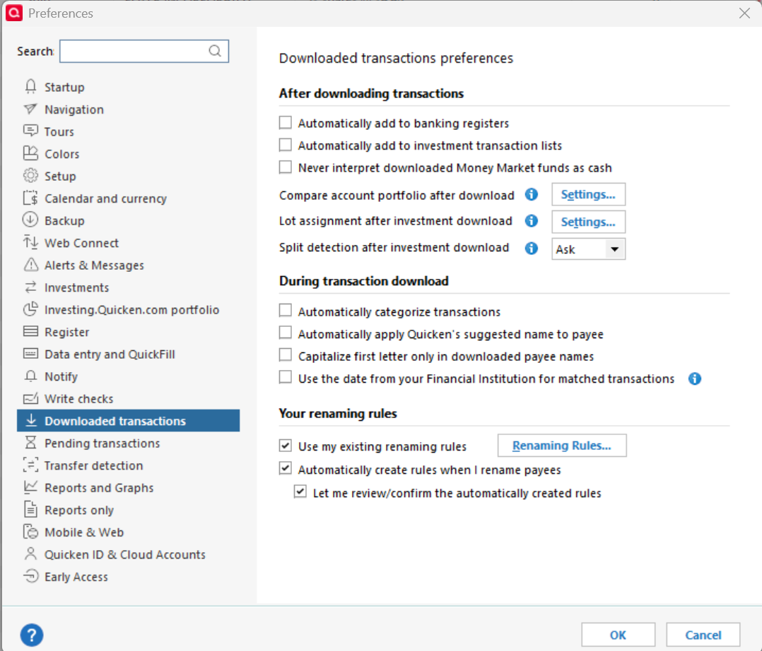762x651 pixels.
Task: Open Quicken ID & Cloud Accounts preferences
Action: [x=129, y=554]
